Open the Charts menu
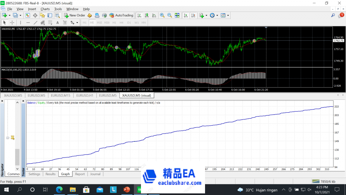Image resolution: width=346 pixels, height=195 pixels. point(45,9)
